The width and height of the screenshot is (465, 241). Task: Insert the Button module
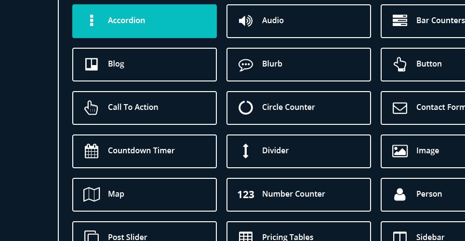(x=423, y=65)
